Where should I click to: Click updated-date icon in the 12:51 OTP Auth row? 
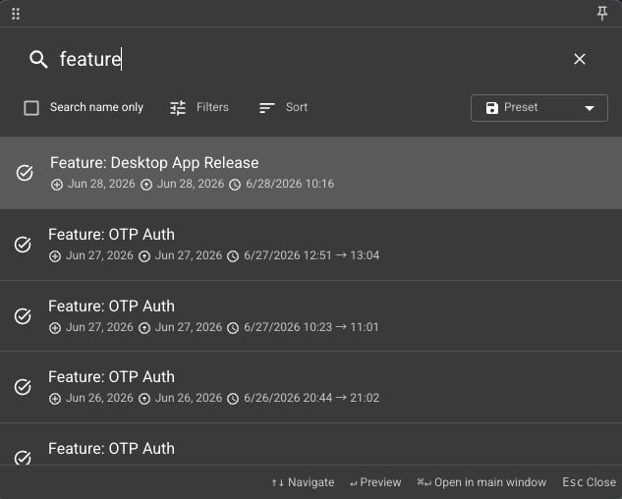[x=144, y=256]
